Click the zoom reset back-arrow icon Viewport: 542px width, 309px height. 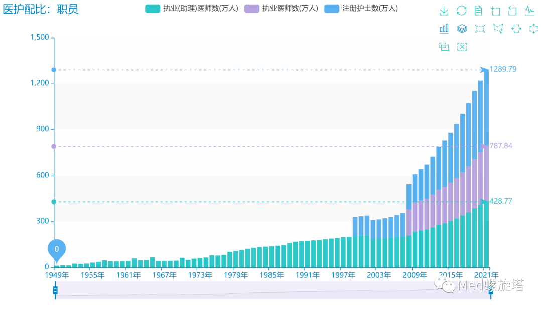[512, 11]
